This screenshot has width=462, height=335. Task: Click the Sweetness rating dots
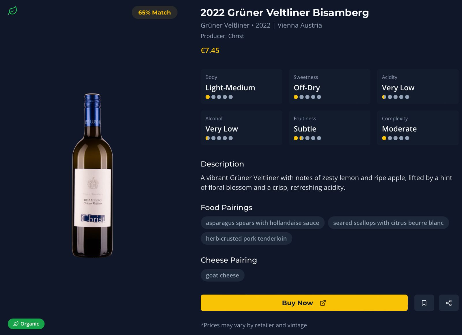pos(307,97)
